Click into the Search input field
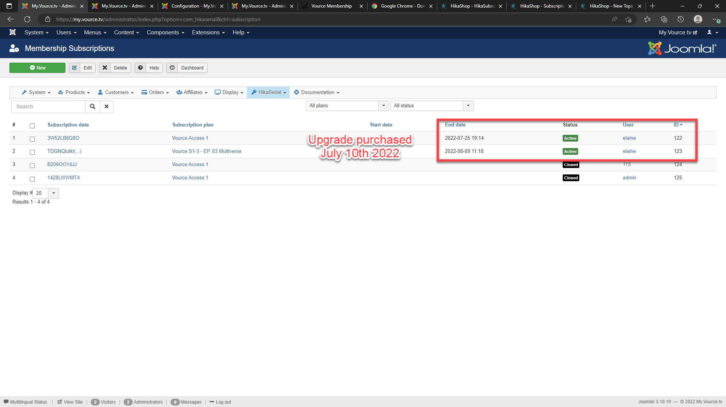This screenshot has width=726, height=407. [x=48, y=106]
